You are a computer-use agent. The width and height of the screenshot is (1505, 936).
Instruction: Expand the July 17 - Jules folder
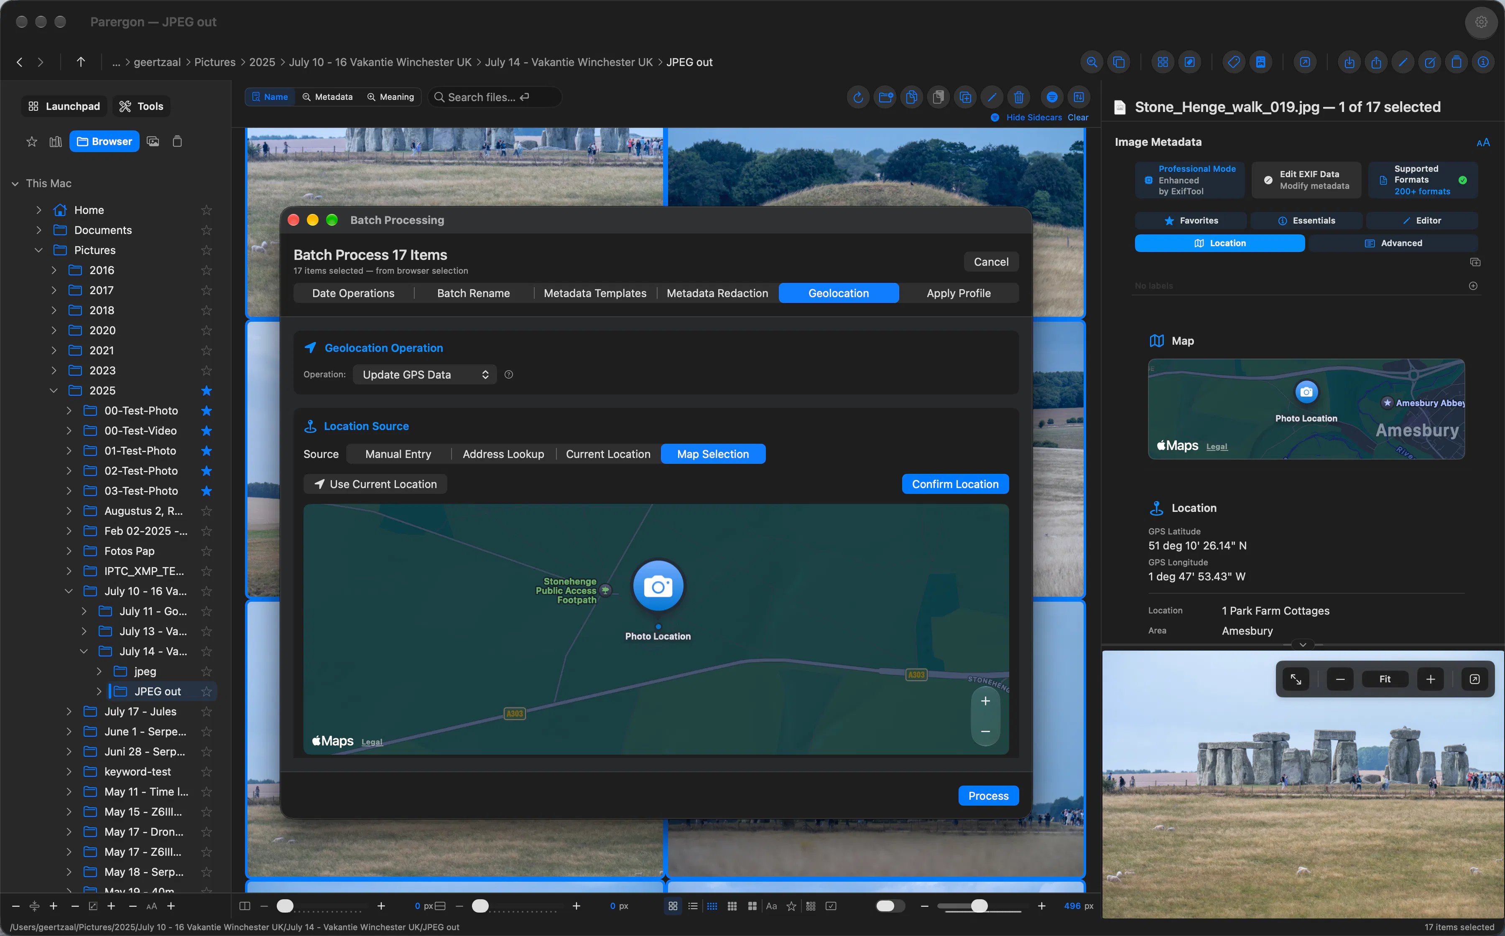click(69, 711)
